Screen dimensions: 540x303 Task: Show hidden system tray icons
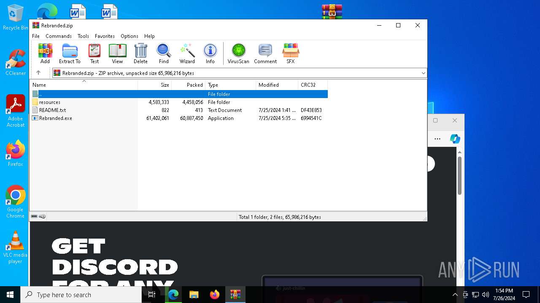click(455, 295)
